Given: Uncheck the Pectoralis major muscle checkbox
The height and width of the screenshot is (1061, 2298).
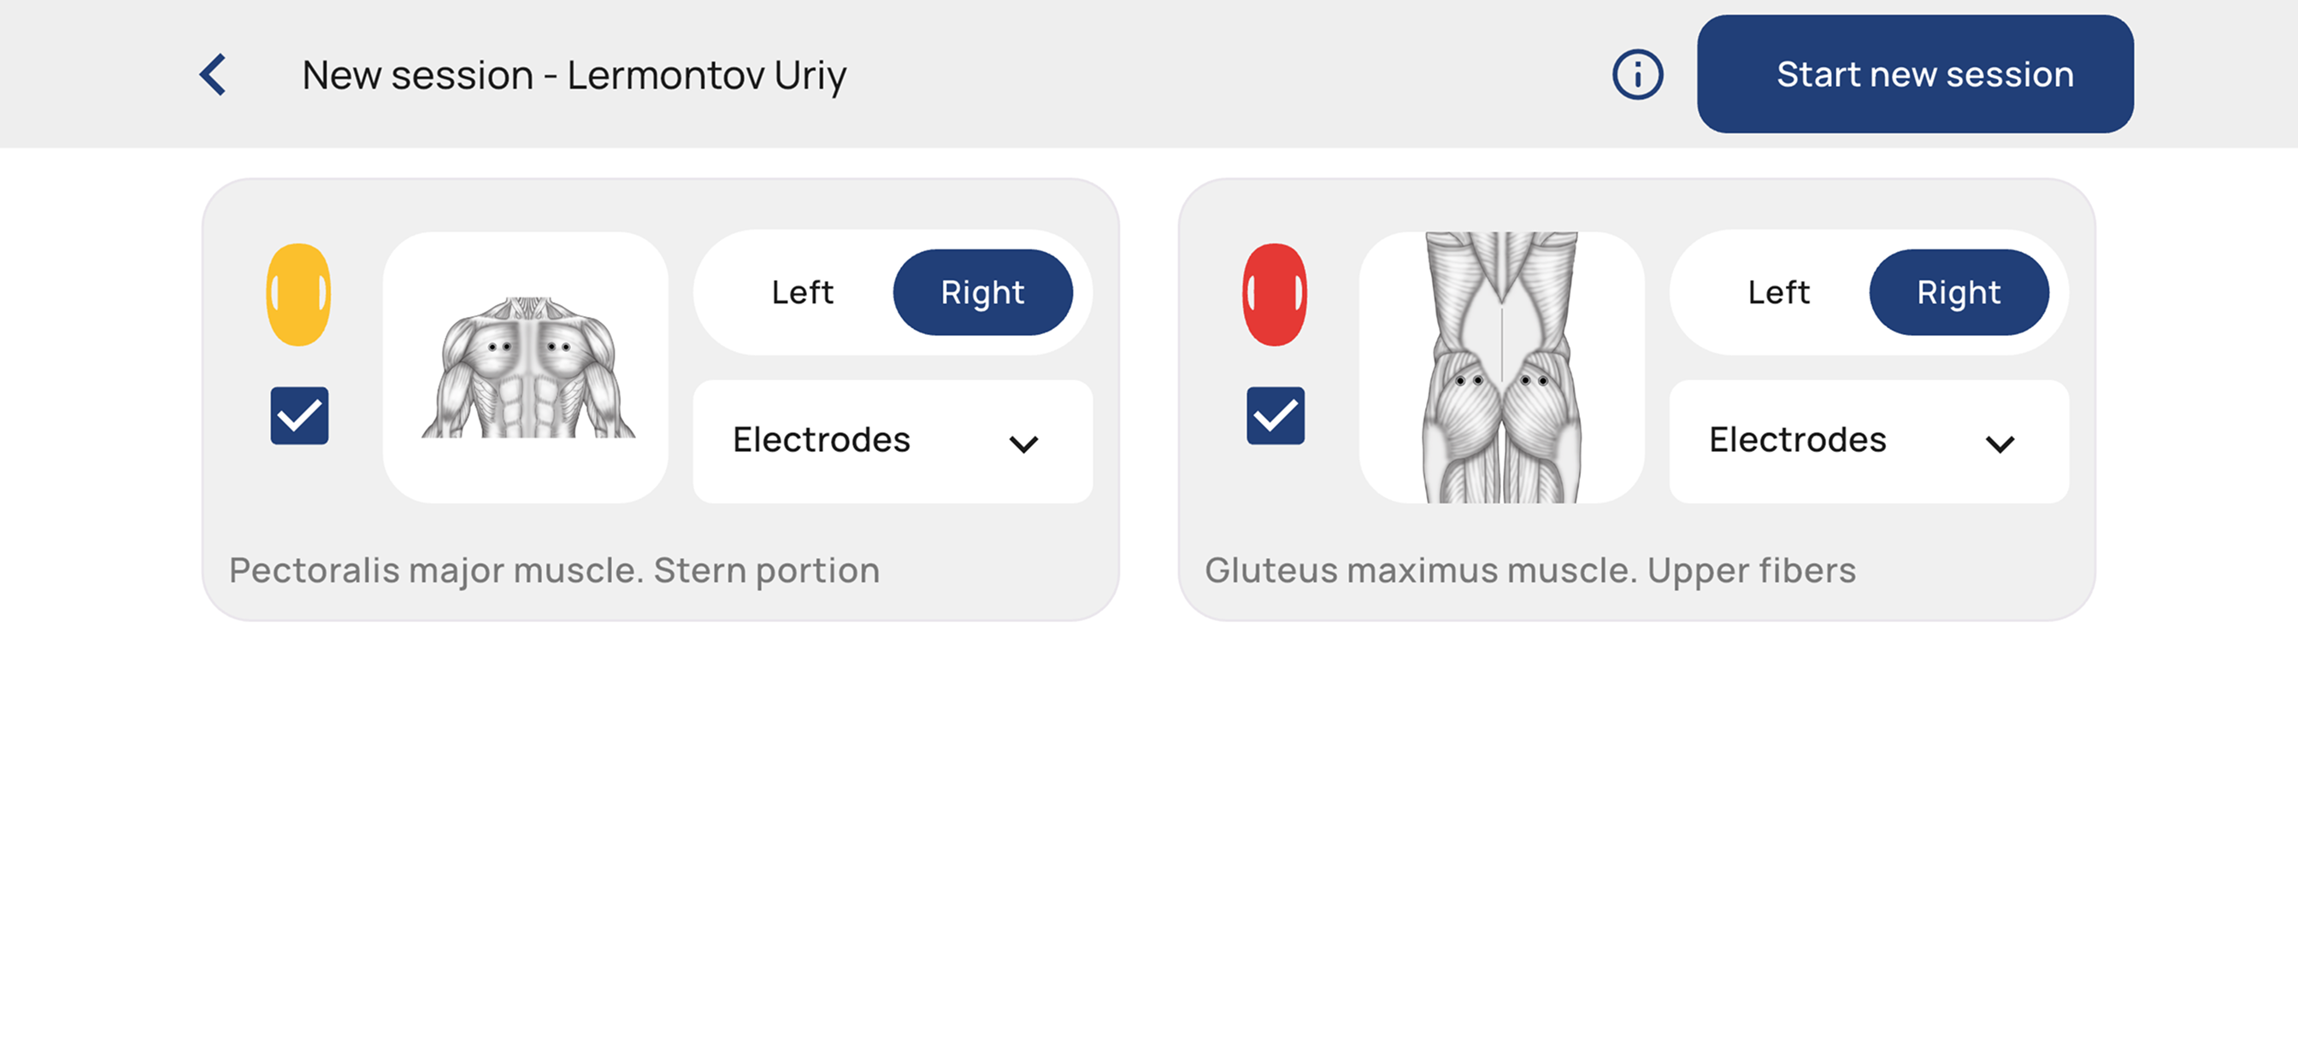Looking at the screenshot, I should coord(300,415).
